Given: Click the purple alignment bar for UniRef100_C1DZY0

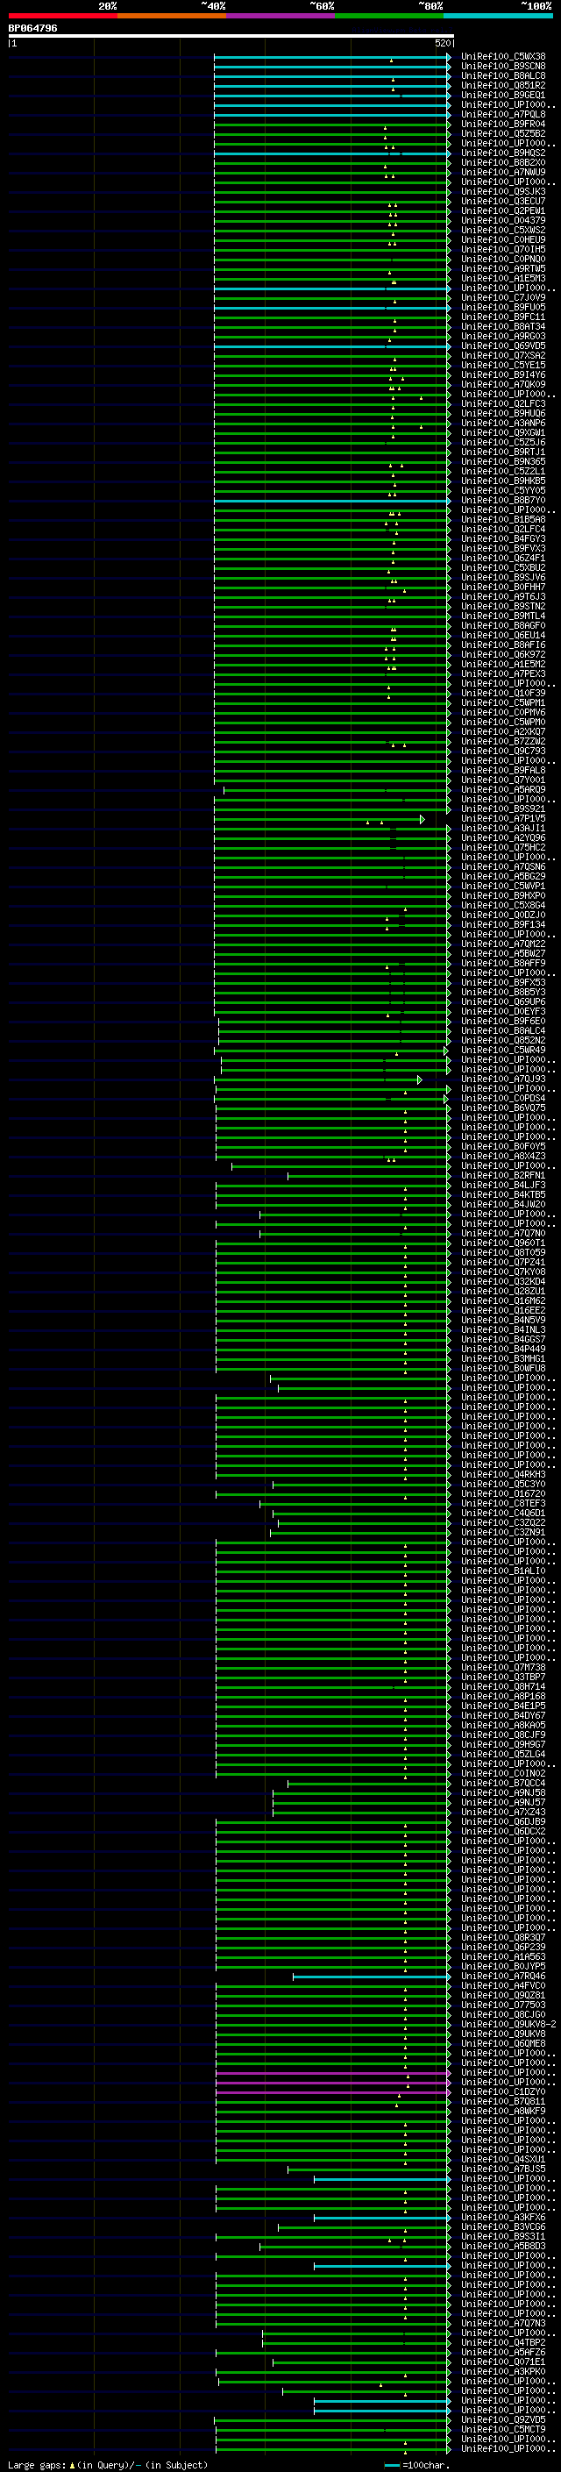Looking at the screenshot, I should 333,2092.
